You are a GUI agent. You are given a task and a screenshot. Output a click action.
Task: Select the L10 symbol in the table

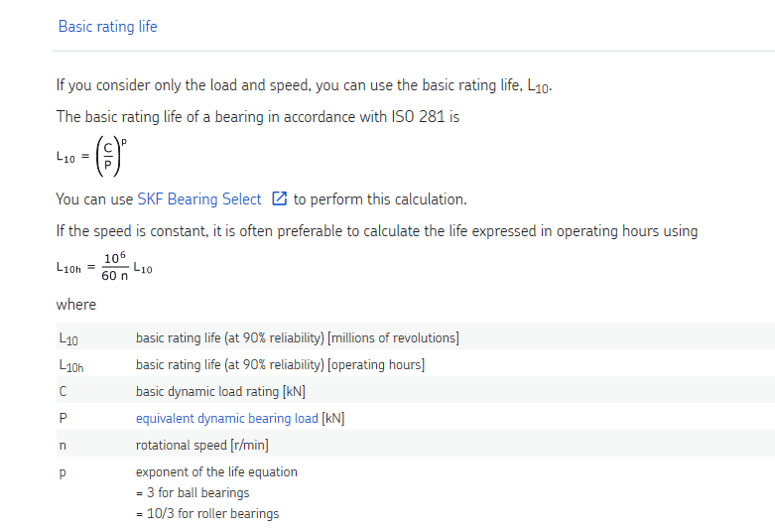[68, 339]
